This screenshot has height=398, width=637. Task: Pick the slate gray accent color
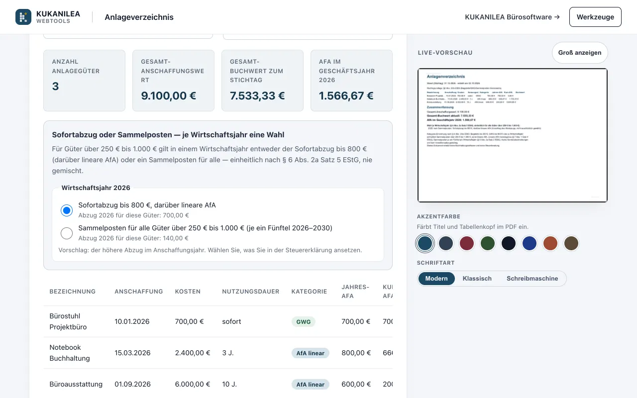point(446,243)
